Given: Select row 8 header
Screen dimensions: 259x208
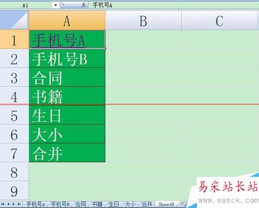Looking at the screenshot, I should point(14,172).
